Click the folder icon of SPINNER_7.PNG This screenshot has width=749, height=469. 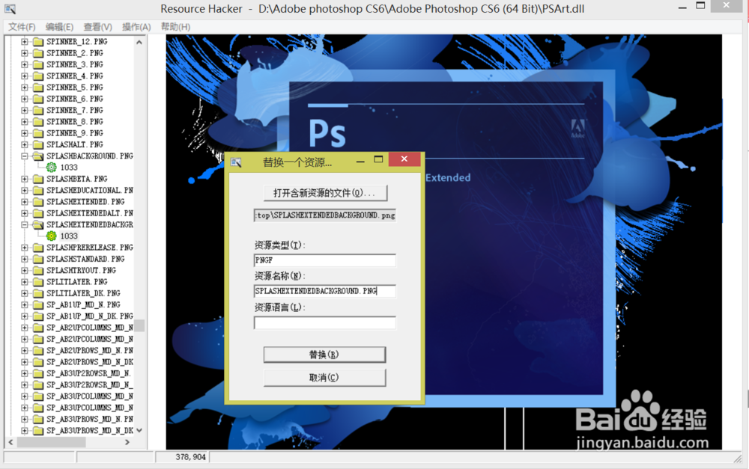point(38,110)
